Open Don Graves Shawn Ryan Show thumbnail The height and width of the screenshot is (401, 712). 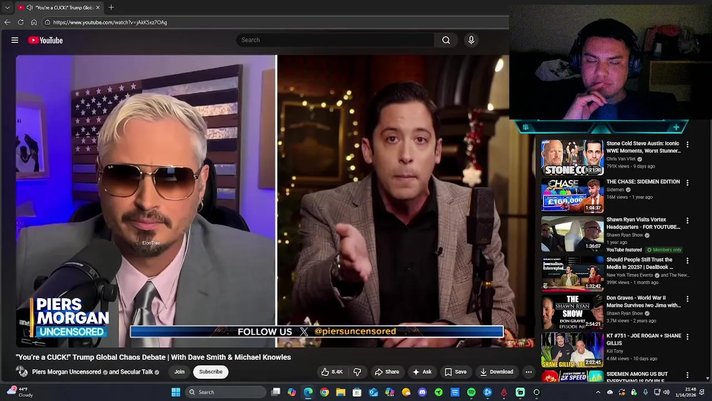point(572,312)
